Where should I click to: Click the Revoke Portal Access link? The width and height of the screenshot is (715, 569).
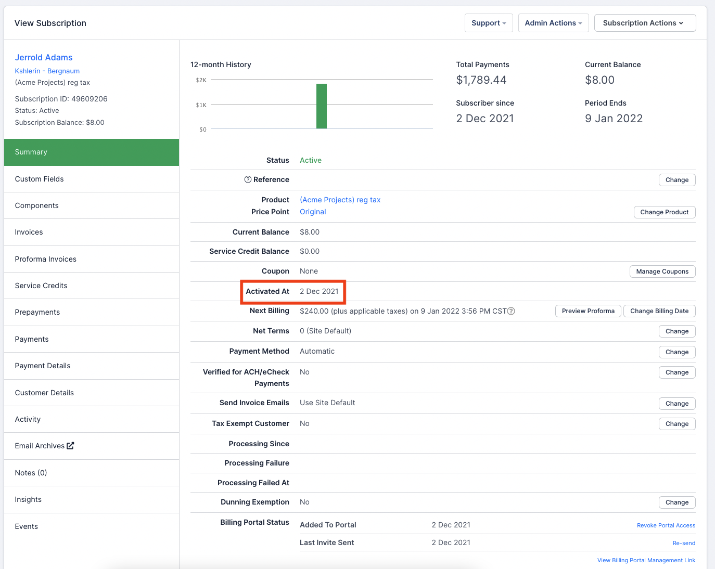click(666, 525)
